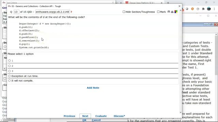
Task: Select answer option 2
Action: click(x=10, y=66)
